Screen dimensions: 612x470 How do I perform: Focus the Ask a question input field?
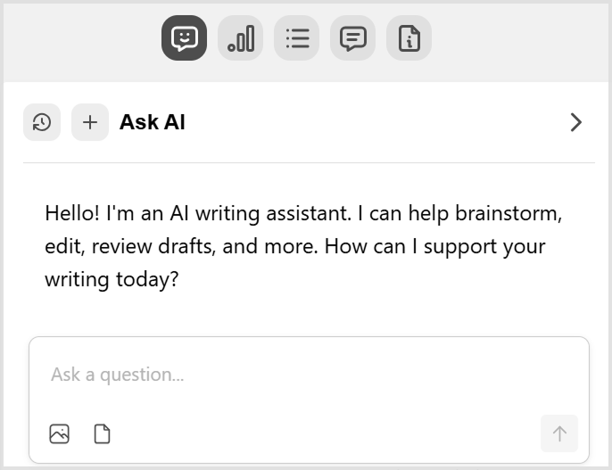point(309,375)
